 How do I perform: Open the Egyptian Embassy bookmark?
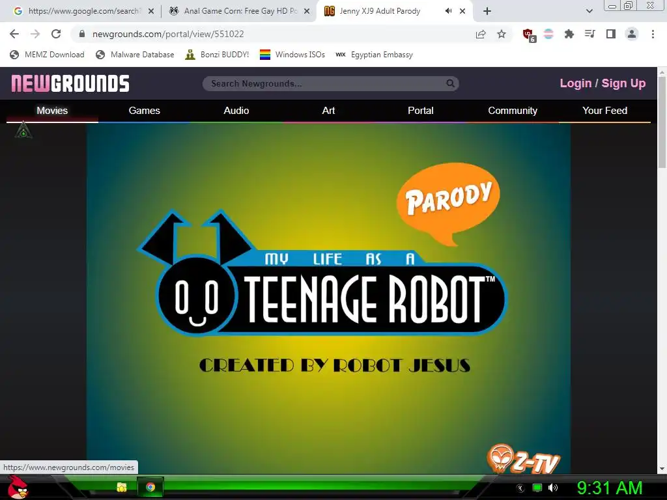pyautogui.click(x=375, y=55)
